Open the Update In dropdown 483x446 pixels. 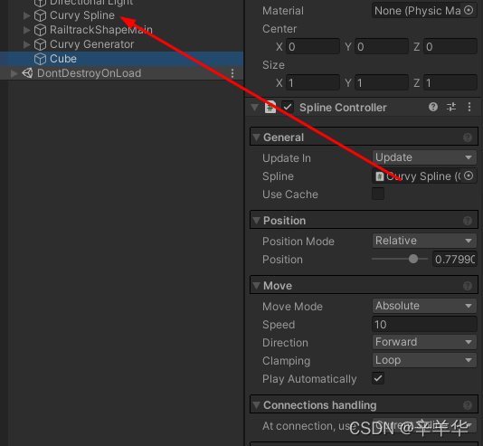[x=424, y=157]
